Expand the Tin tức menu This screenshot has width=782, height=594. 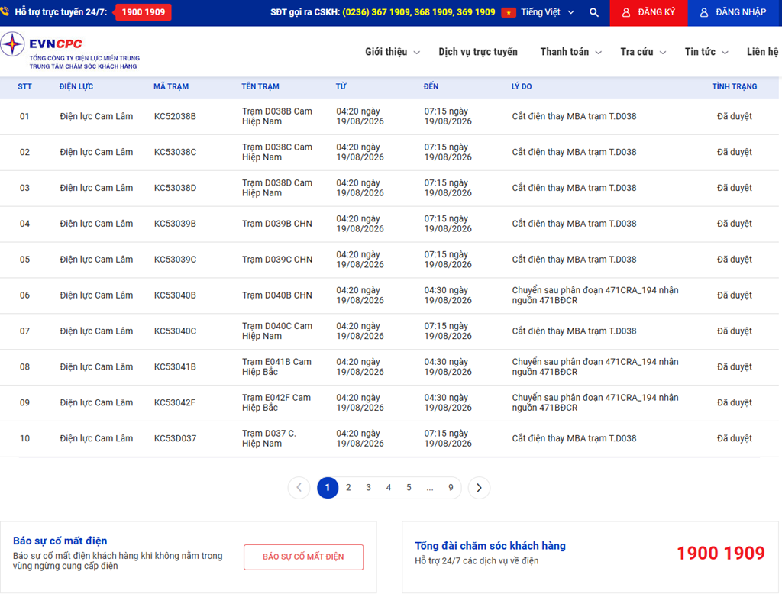pyautogui.click(x=706, y=52)
